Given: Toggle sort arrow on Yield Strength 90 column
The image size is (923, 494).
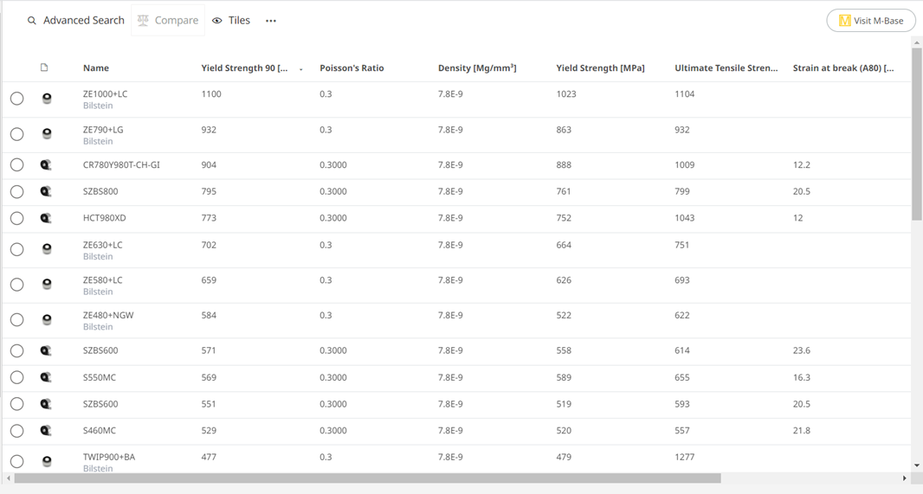Looking at the screenshot, I should 300,69.
